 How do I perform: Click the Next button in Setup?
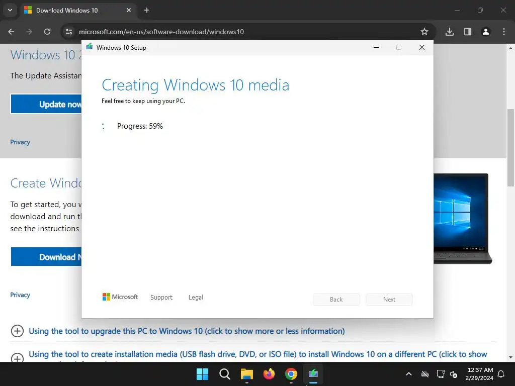[389, 300]
